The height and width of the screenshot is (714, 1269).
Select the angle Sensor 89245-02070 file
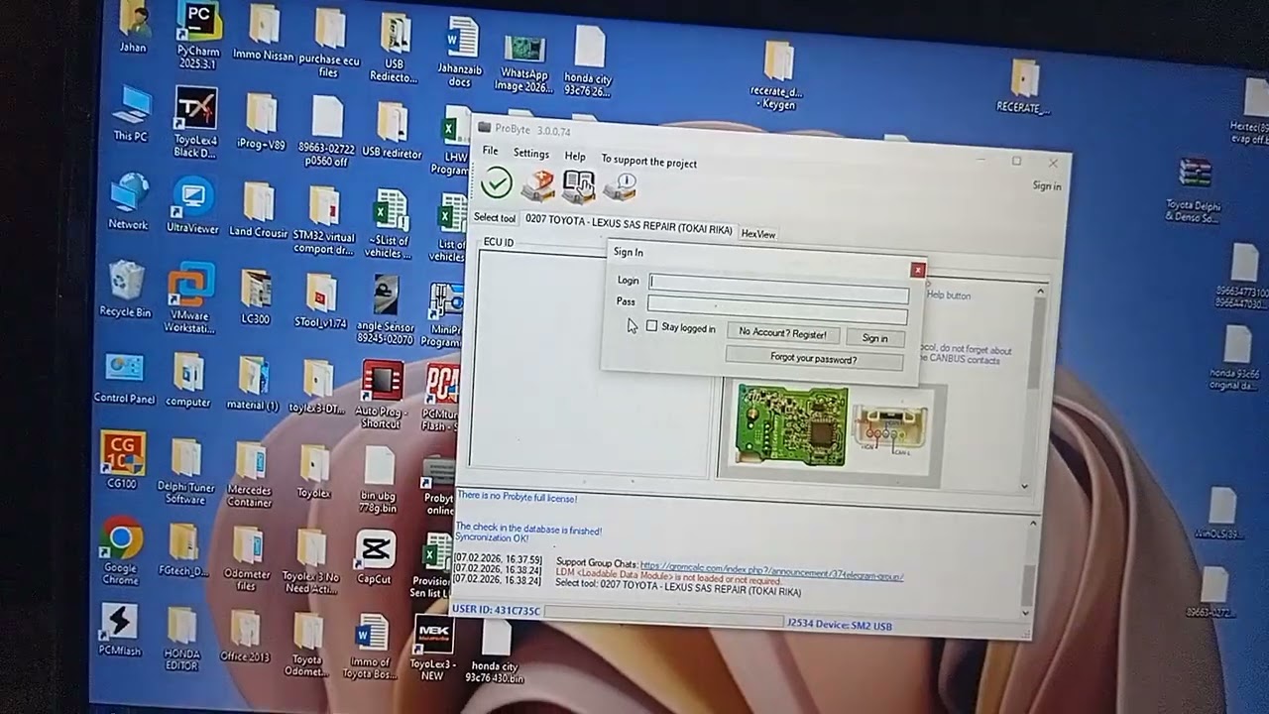coord(385,310)
